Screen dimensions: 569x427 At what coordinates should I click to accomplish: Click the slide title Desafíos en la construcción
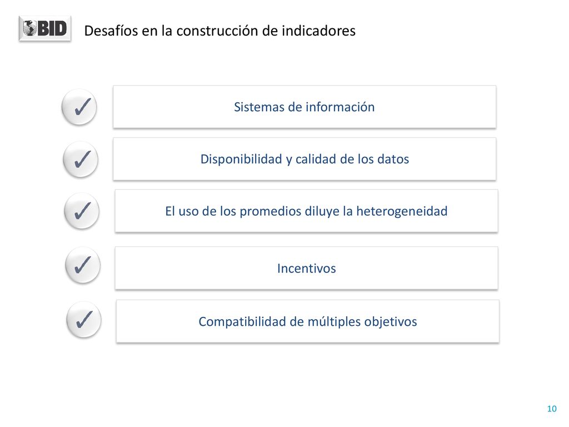pos(220,31)
